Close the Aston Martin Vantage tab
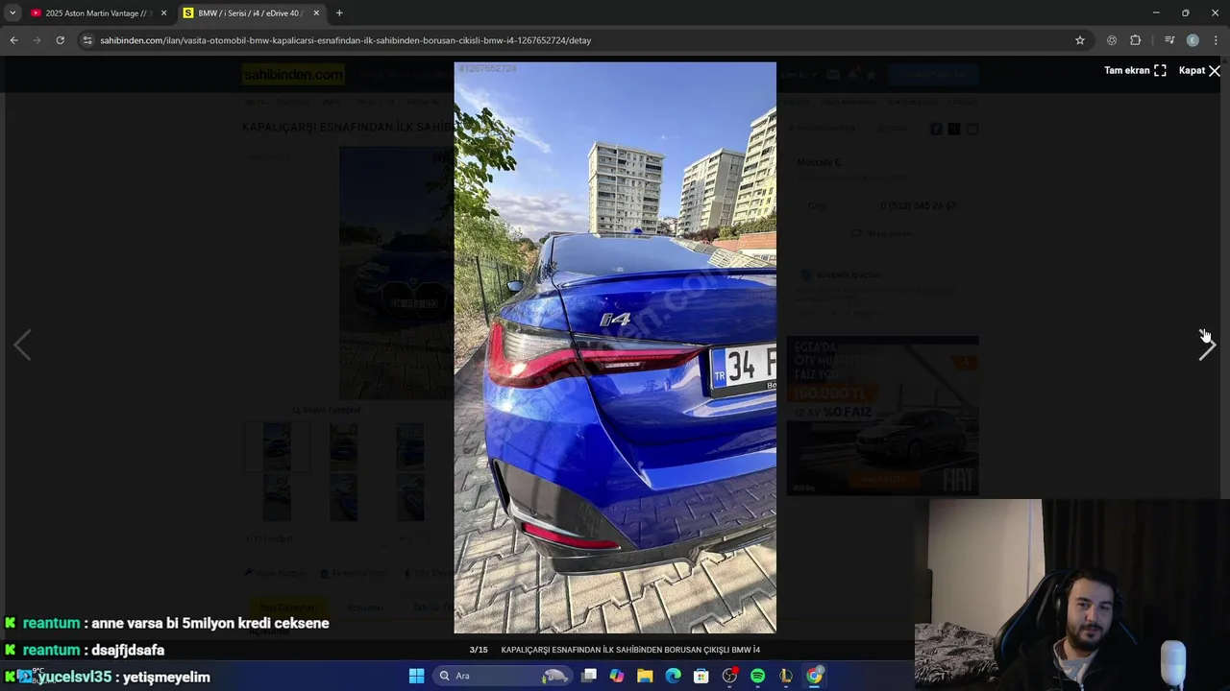This screenshot has width=1230, height=691. tap(163, 13)
